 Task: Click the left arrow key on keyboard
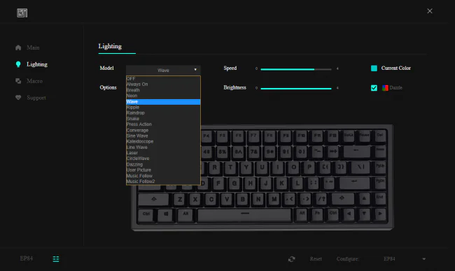pos(349,214)
